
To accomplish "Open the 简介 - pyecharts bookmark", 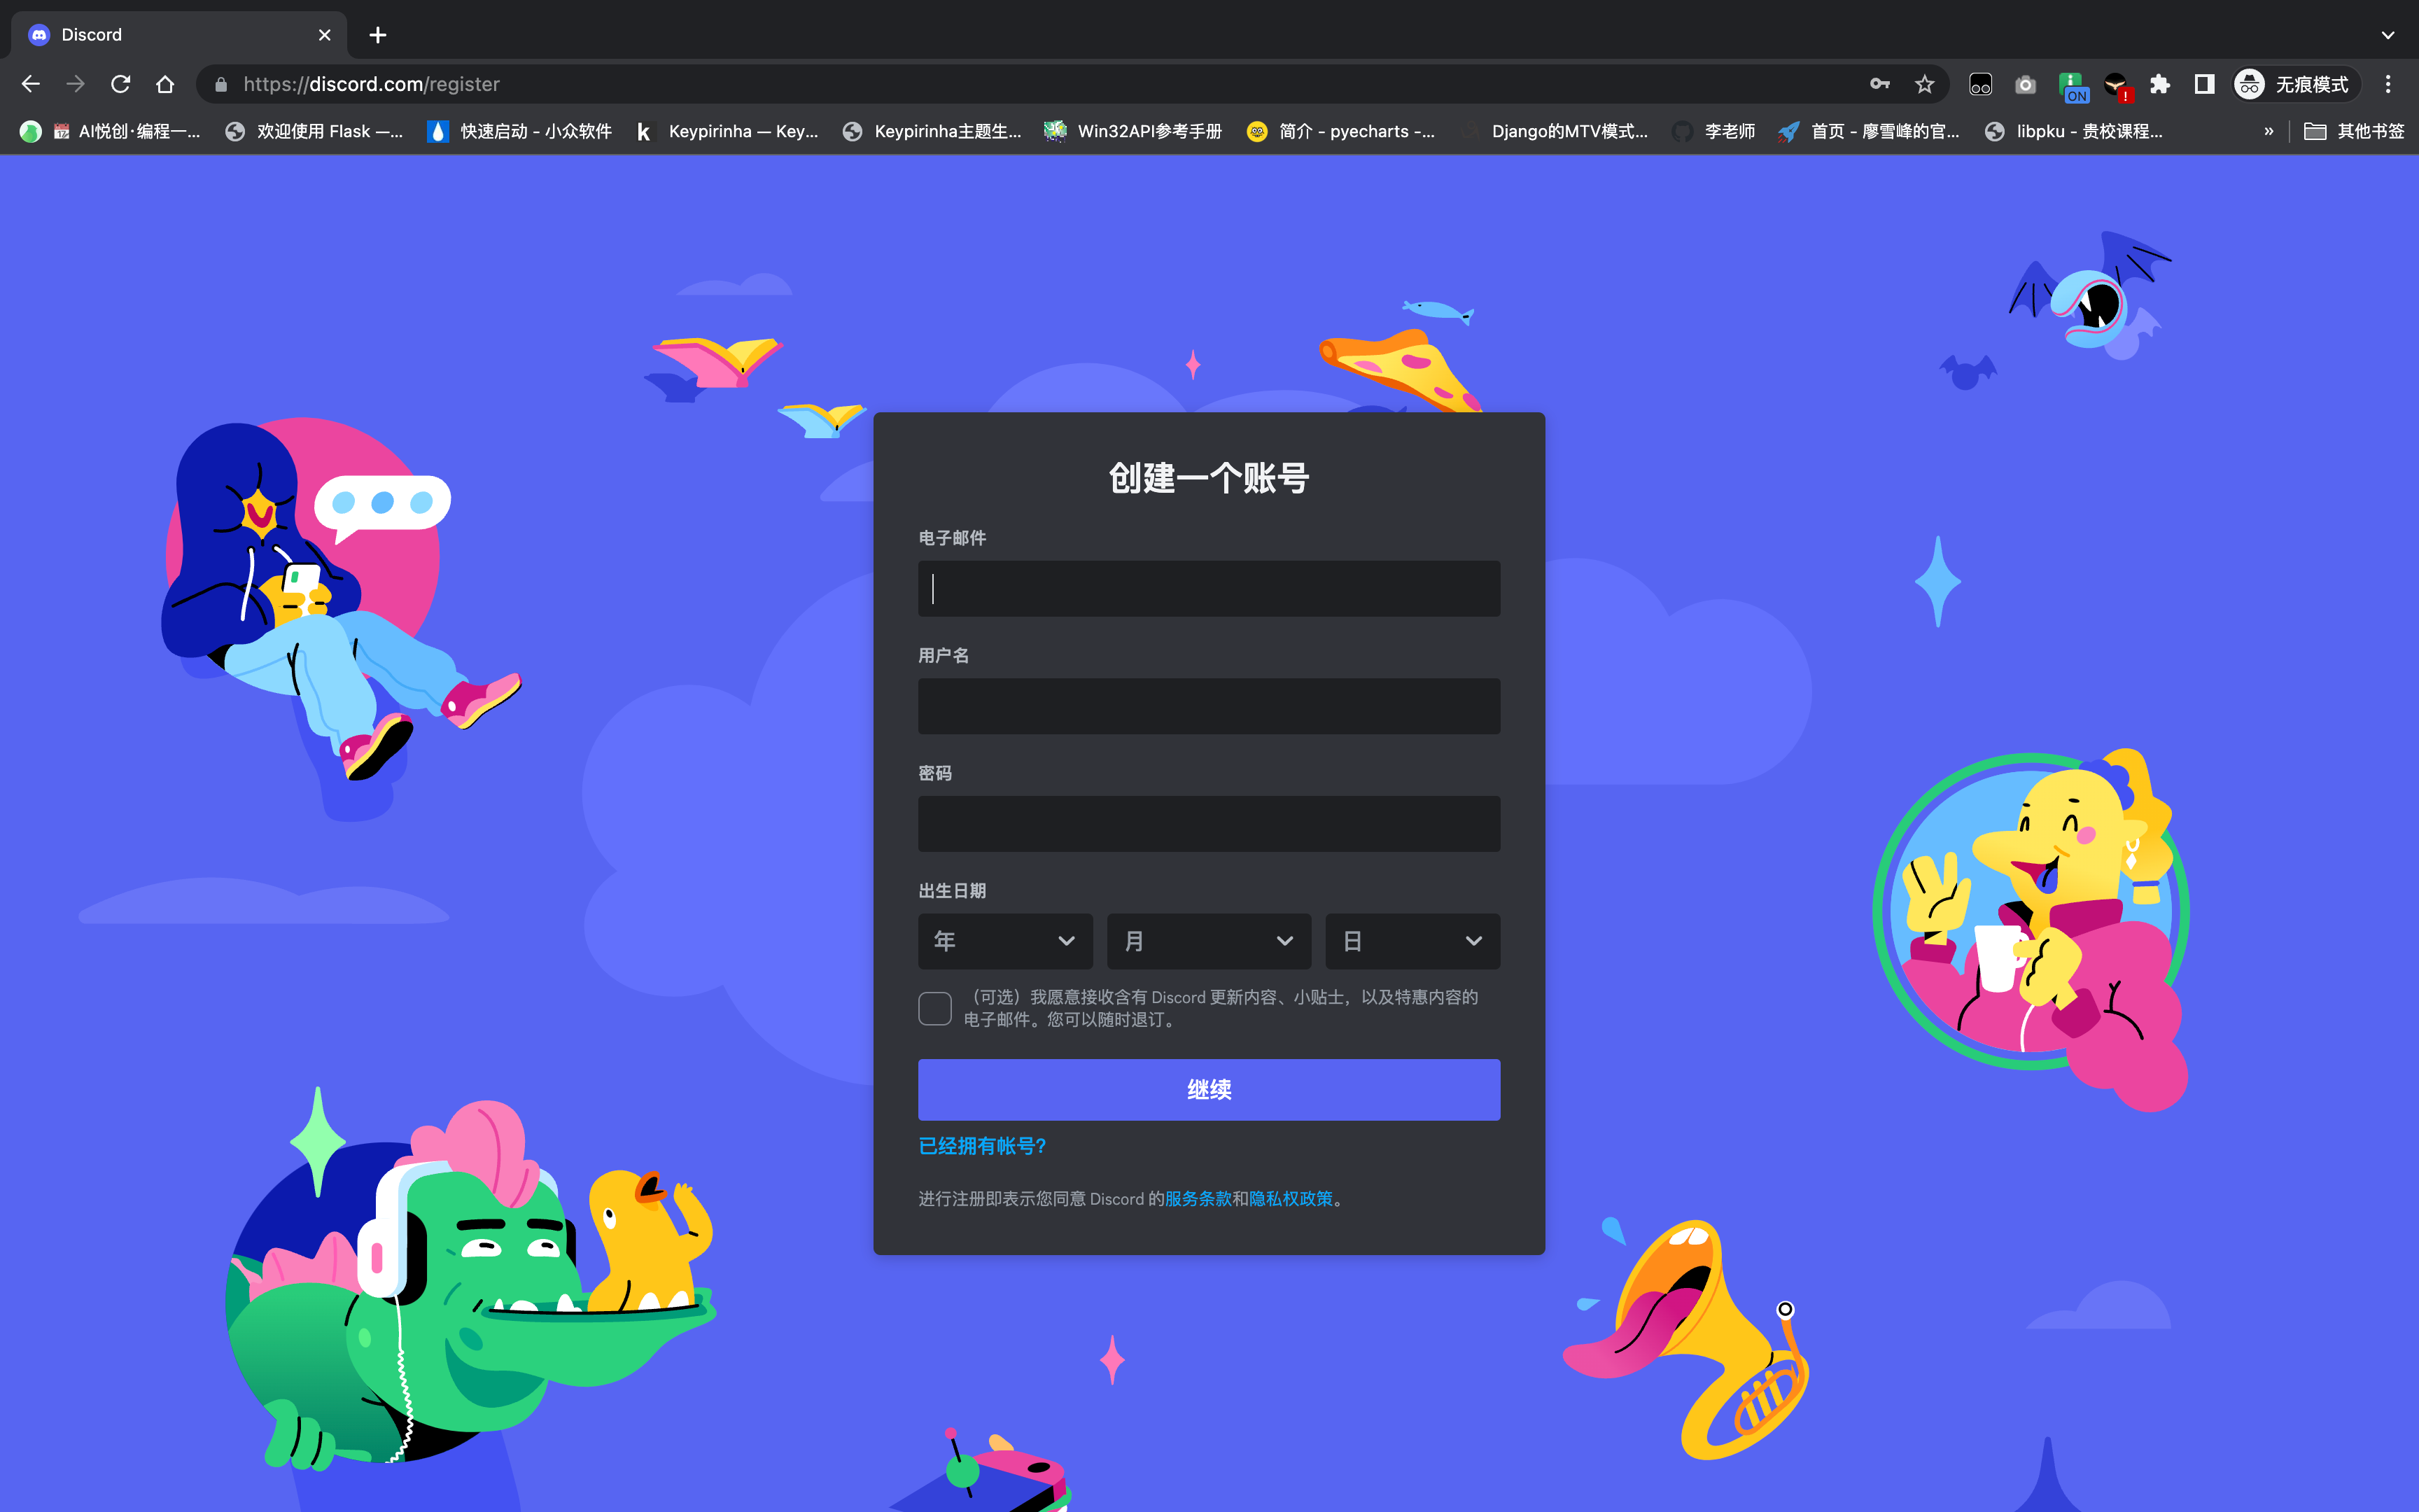I will (x=1342, y=131).
